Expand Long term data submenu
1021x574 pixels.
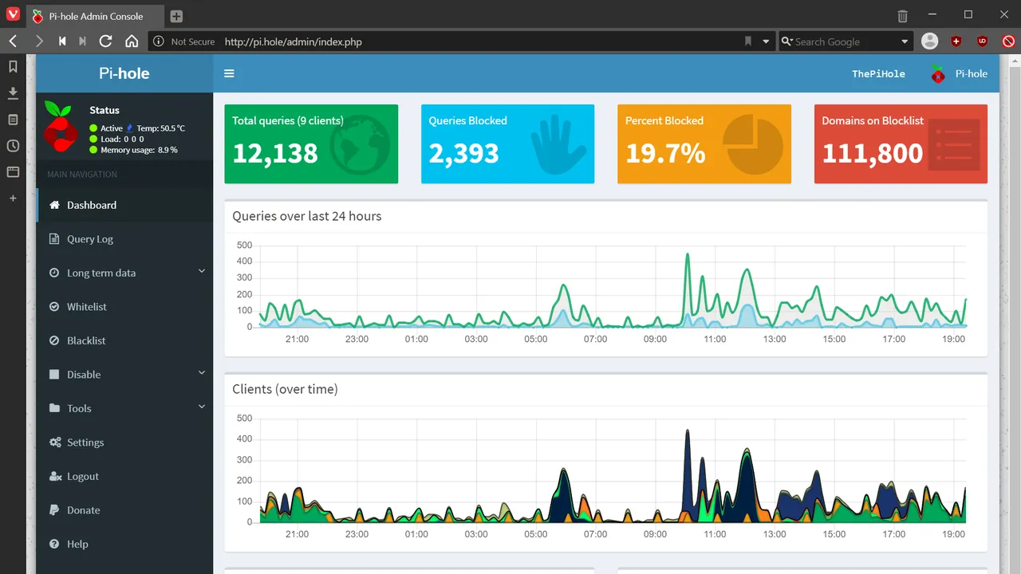[124, 273]
